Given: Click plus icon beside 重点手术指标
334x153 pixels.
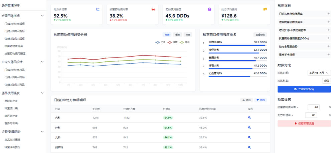Looking at the screenshot, I should (x=328, y=55).
